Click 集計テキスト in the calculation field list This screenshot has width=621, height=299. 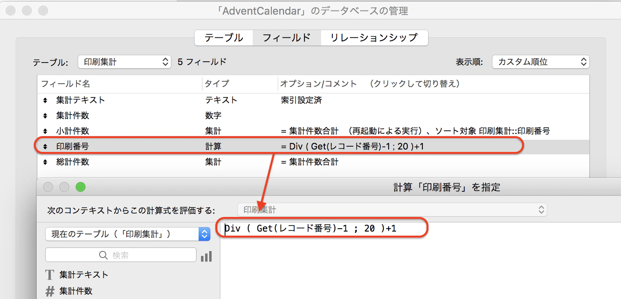tap(84, 275)
